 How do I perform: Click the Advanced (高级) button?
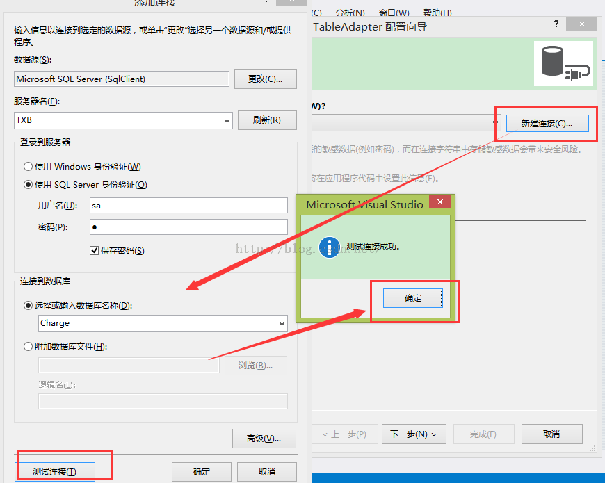coord(264,439)
